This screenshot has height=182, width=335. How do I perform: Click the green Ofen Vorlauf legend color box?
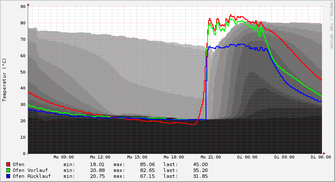[x=8, y=170]
